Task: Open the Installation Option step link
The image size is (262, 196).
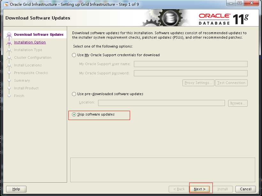Action: (30, 42)
